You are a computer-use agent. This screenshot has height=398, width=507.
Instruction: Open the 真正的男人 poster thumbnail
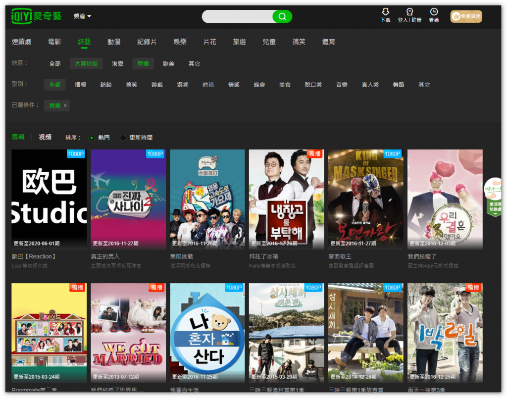pos(128,199)
